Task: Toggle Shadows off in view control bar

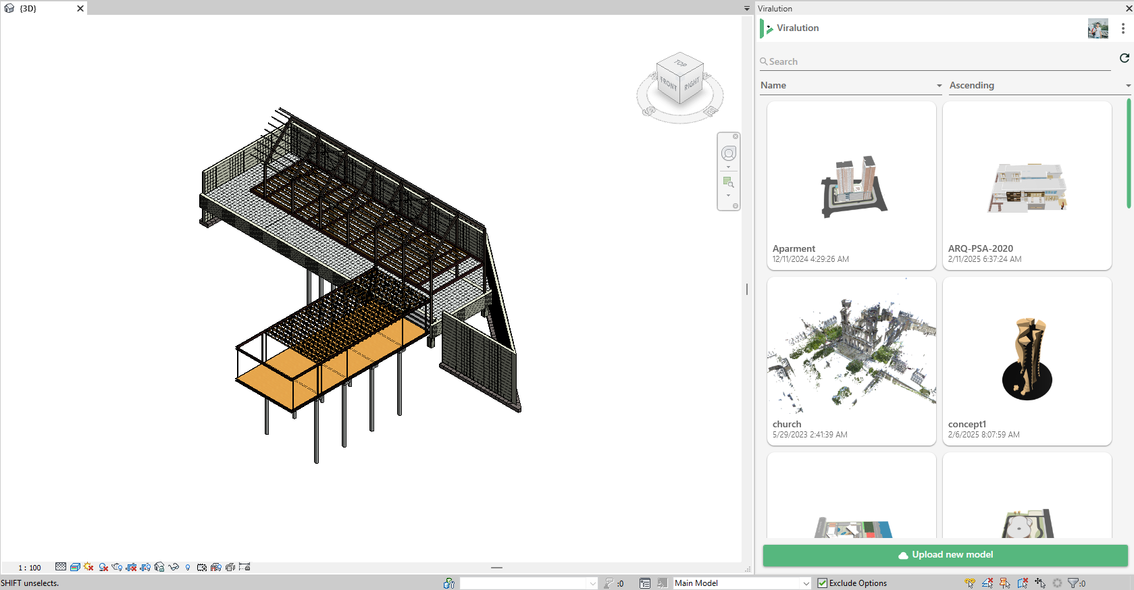Action: tap(103, 567)
